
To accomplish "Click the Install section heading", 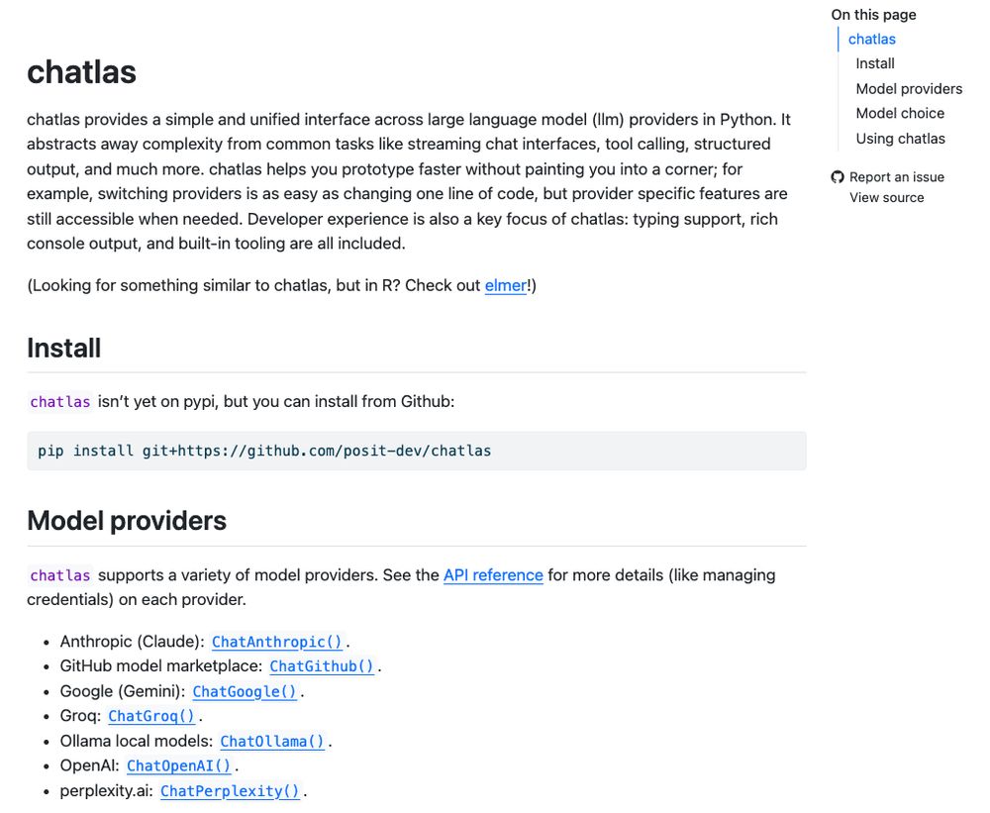I will tap(63, 348).
